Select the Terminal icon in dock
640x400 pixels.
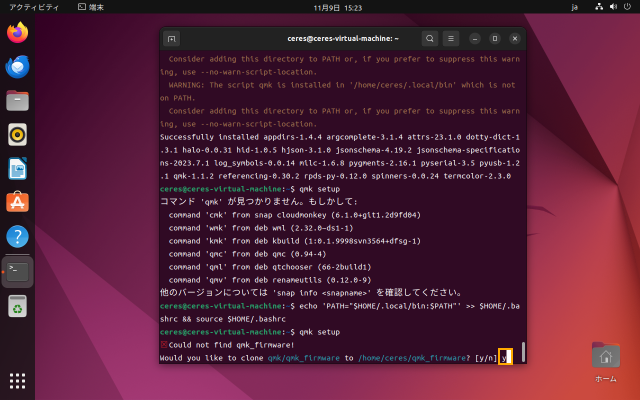pos(17,272)
